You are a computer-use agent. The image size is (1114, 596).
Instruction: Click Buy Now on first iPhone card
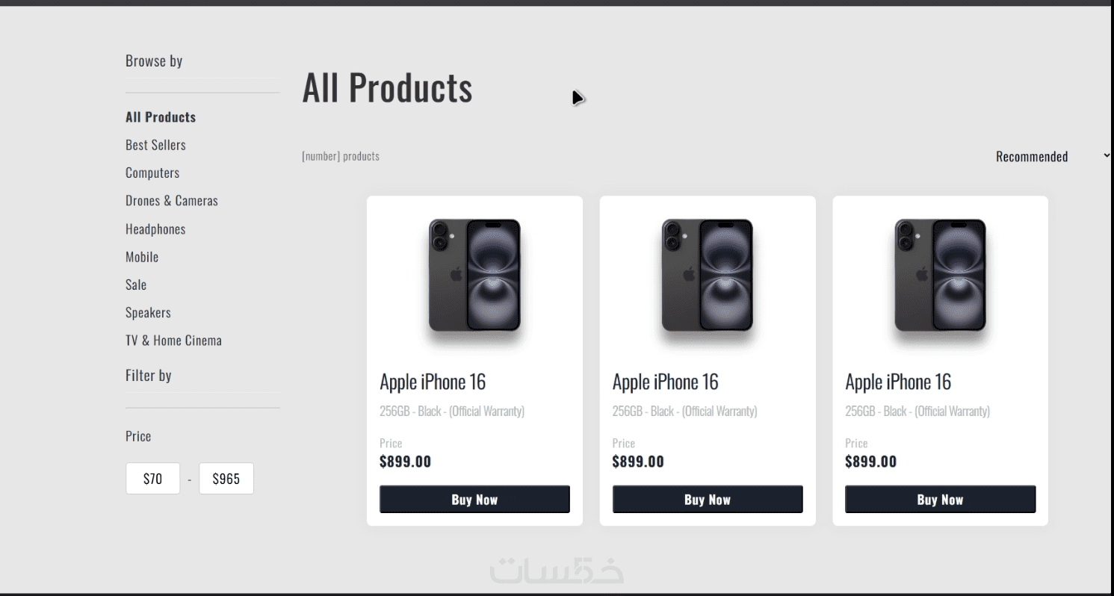coord(474,500)
